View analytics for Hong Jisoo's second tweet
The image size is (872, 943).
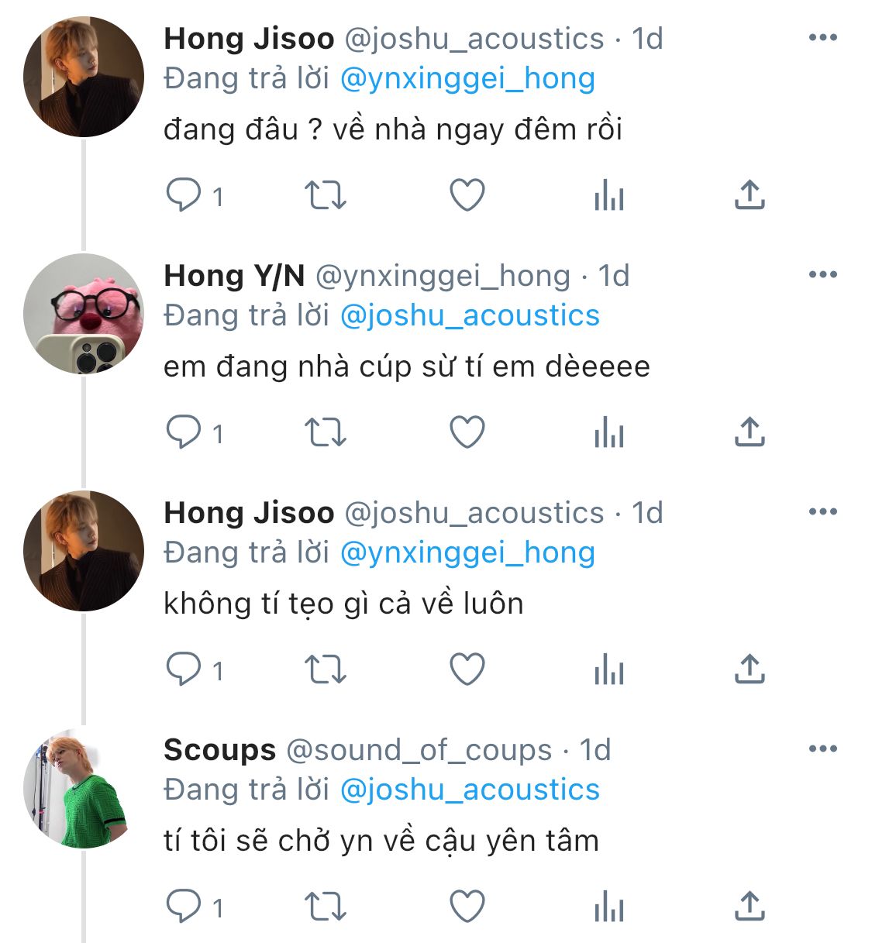pos(609,669)
